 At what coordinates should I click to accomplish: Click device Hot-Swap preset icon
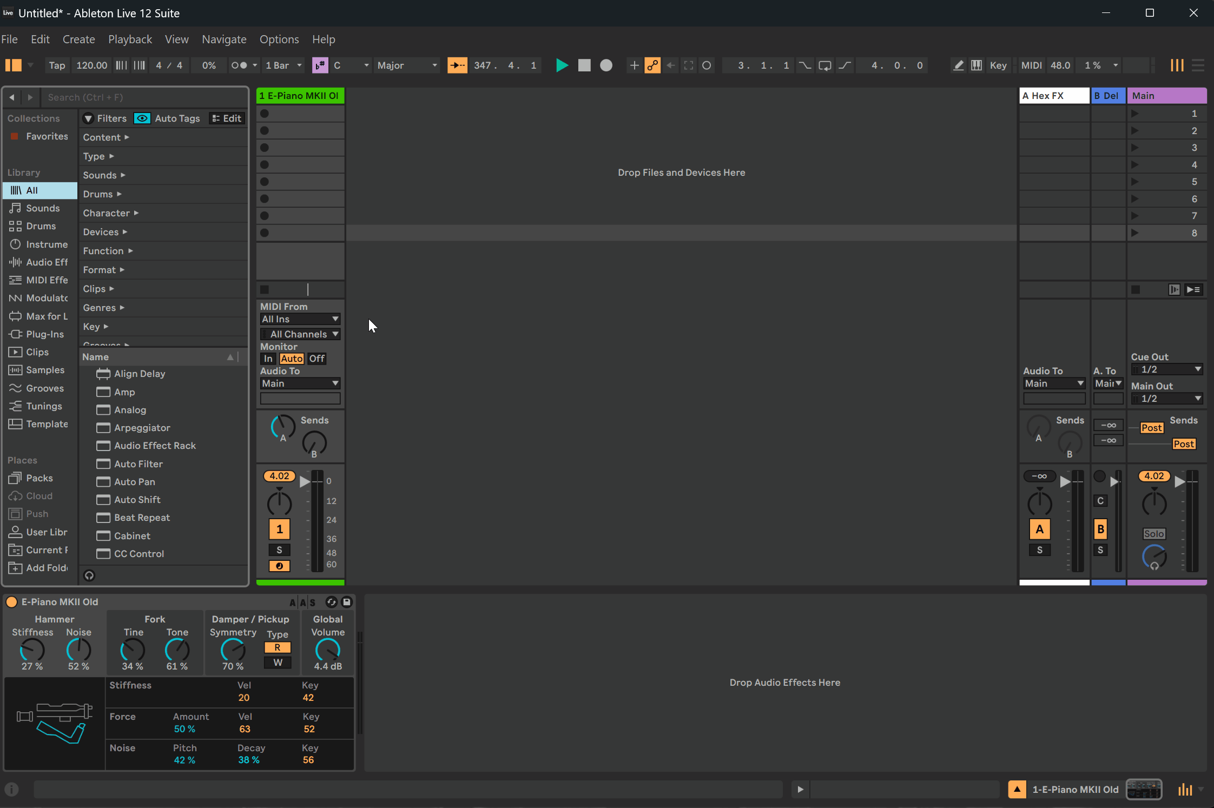click(331, 602)
